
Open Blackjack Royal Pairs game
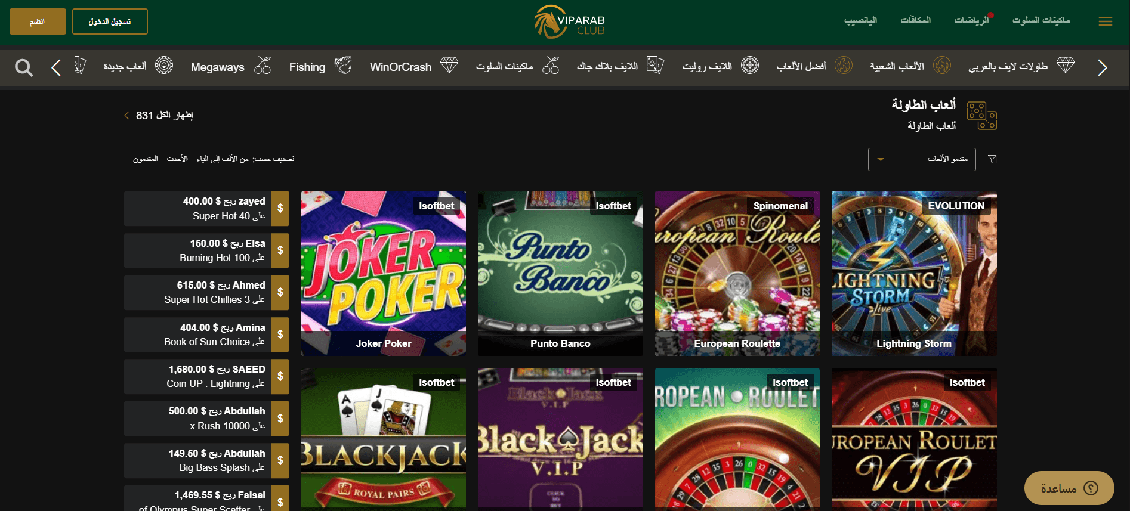[x=384, y=439]
